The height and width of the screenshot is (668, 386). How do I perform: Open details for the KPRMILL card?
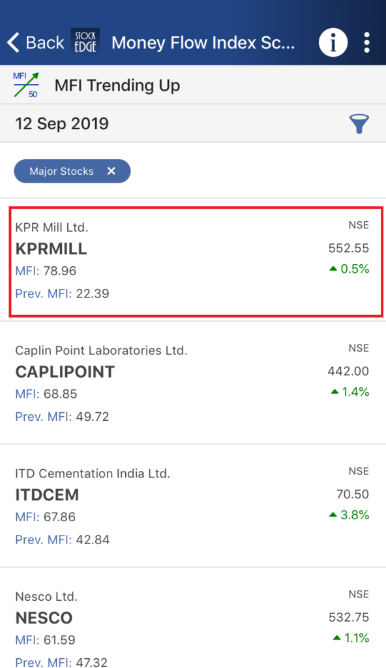[193, 260]
